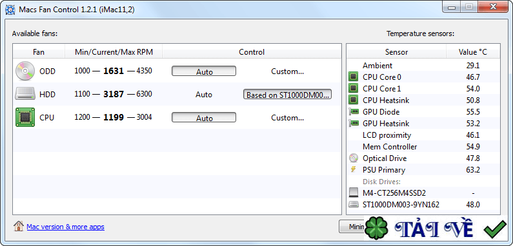The width and height of the screenshot is (513, 246).
Task: Click the GPU Diode card icon
Action: (x=354, y=111)
